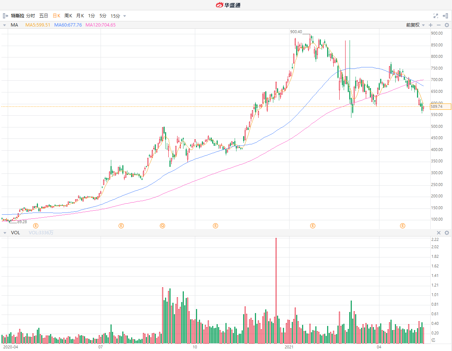
Task: Select the 月K monthly chart tab
Action: [x=80, y=16]
